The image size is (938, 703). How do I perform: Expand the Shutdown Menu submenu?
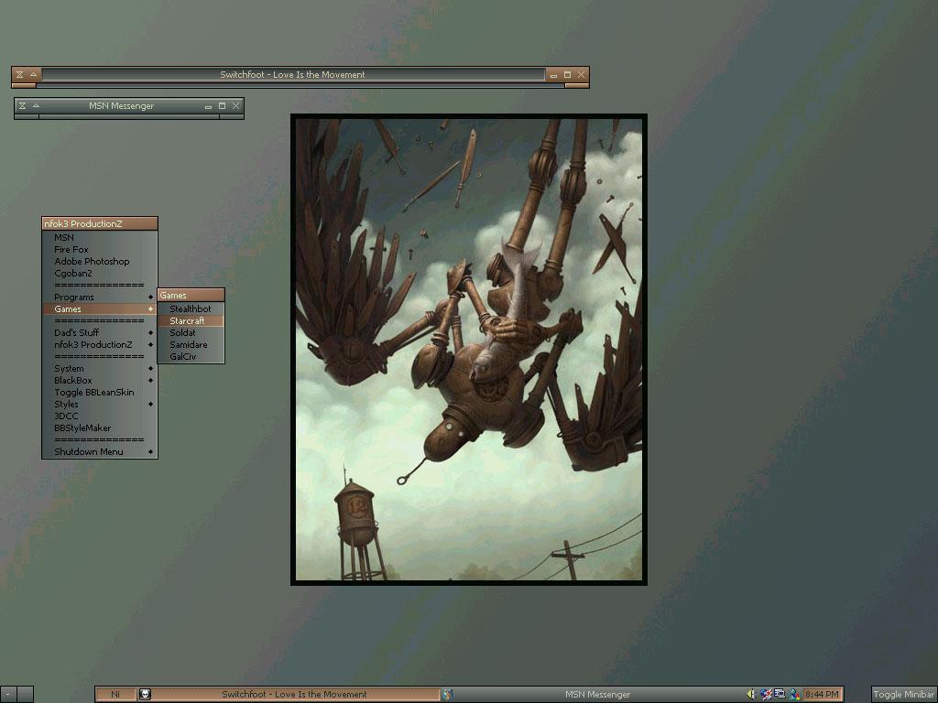point(99,452)
